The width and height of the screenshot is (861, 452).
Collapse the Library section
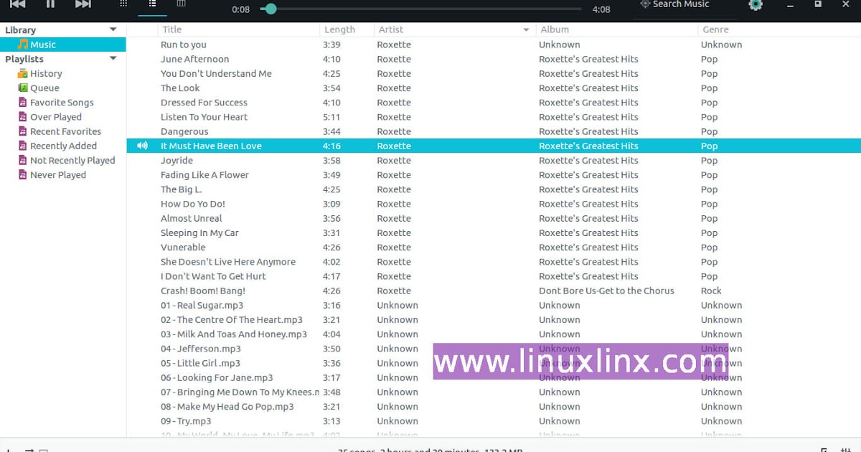[x=113, y=29]
